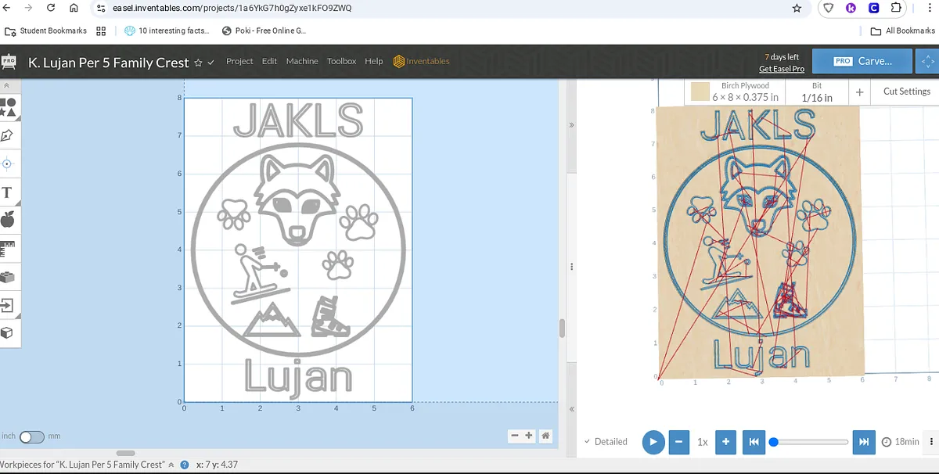Open the apple icon library

(x=8, y=220)
